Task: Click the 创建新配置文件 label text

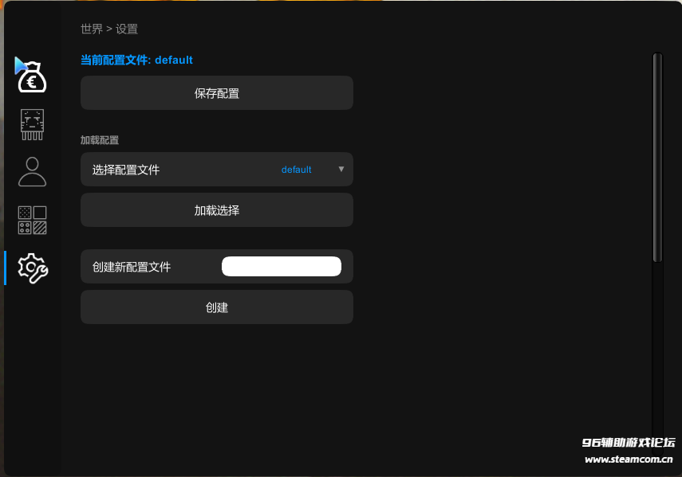Action: [x=132, y=267]
